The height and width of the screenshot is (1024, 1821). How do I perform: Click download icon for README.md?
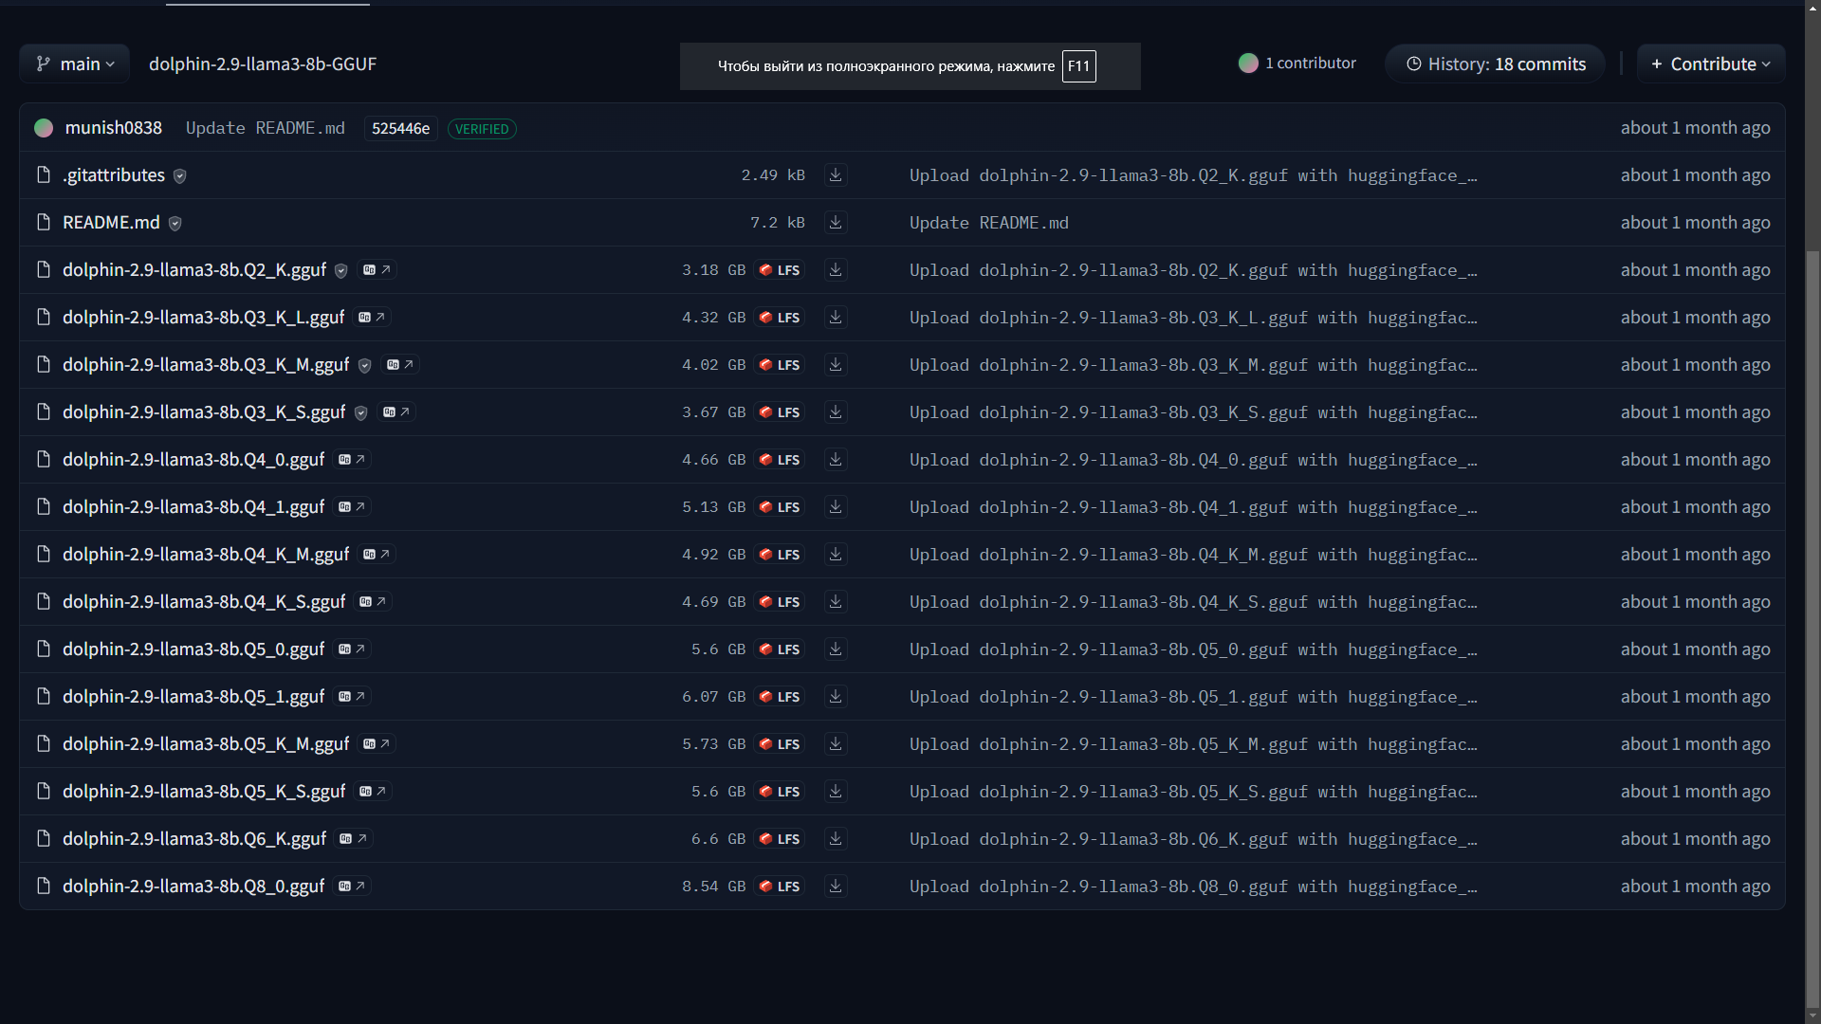pyautogui.click(x=835, y=223)
